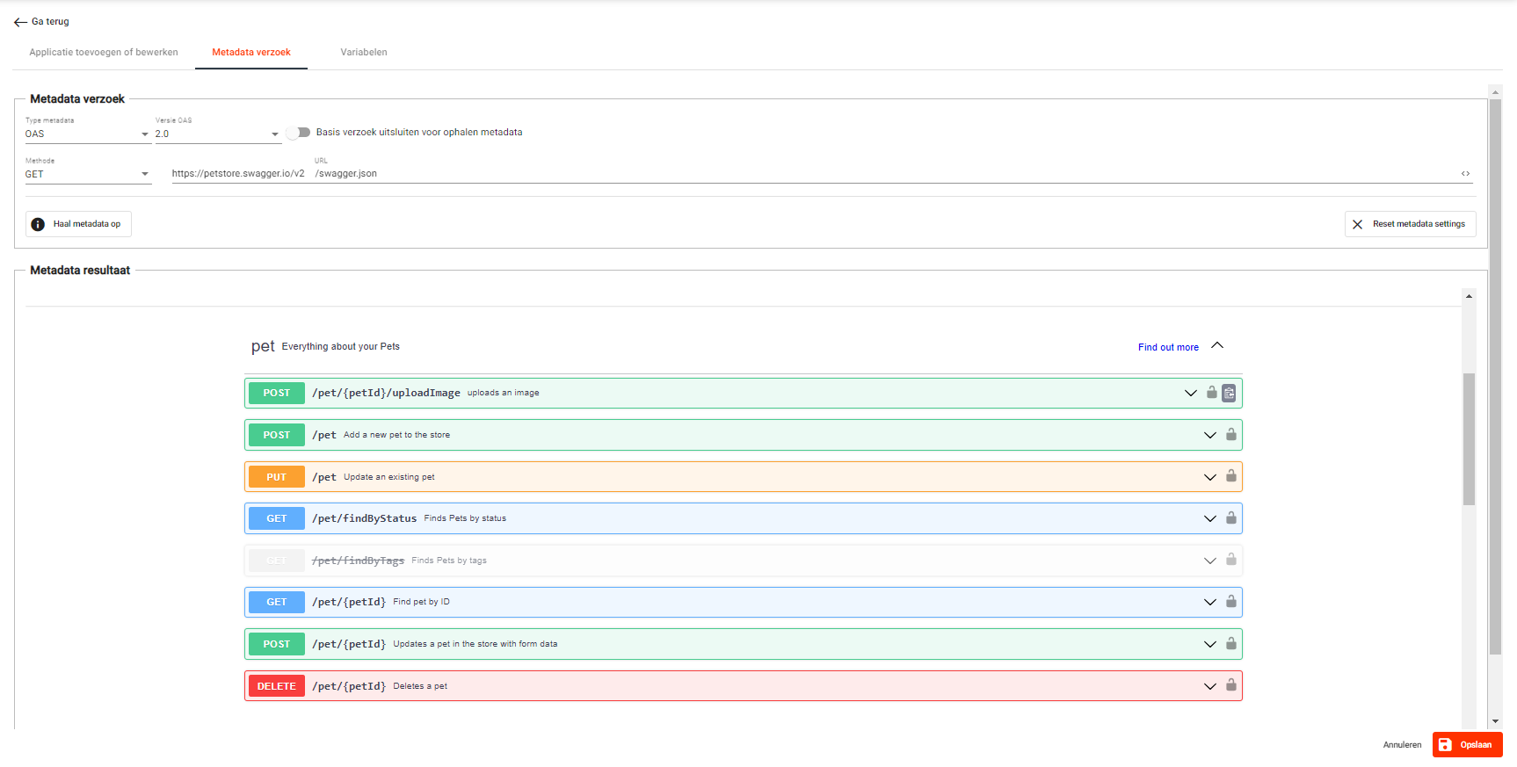Open the Methode GET dropdown
This screenshot has height=767, width=1517.
pyautogui.click(x=87, y=175)
